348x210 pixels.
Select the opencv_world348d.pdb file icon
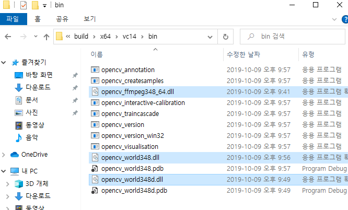(x=95, y=191)
